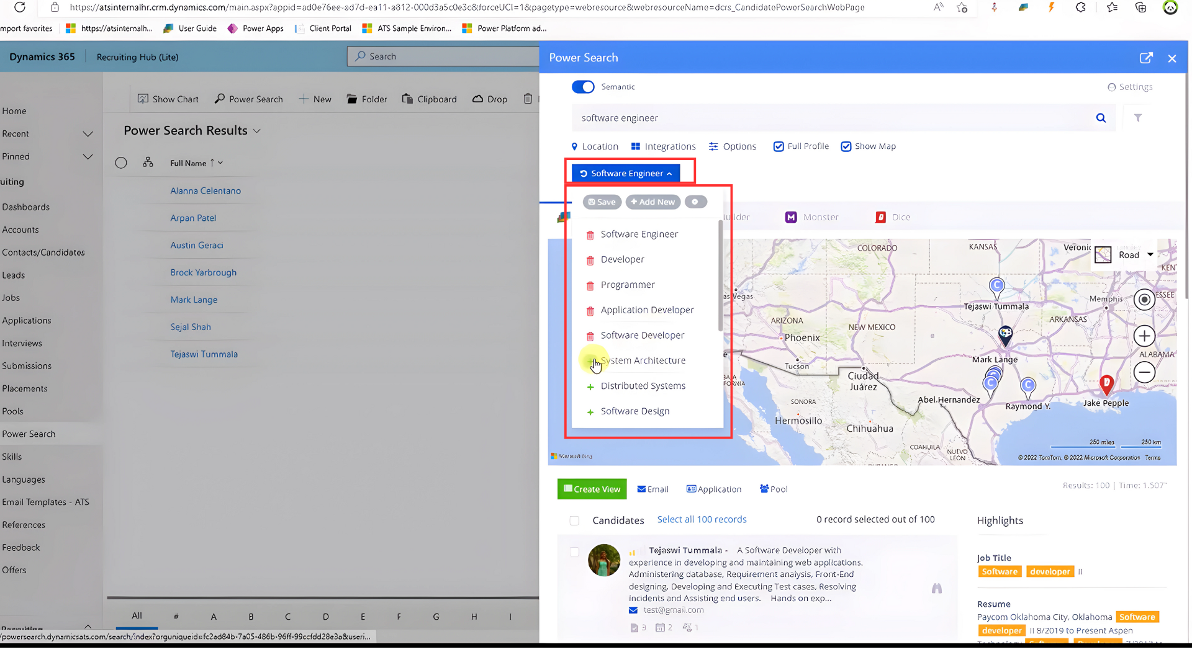Go to Contacts/Candidates in sidebar
This screenshot has width=1192, height=670.
43,252
